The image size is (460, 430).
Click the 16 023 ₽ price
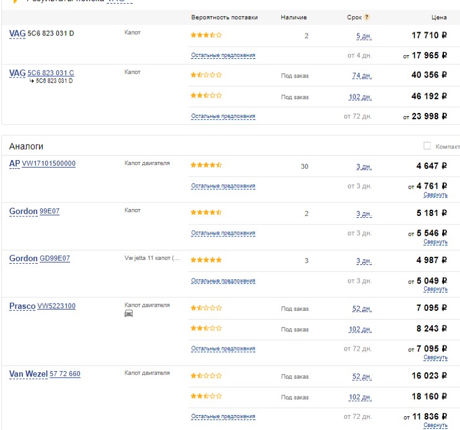click(x=429, y=375)
